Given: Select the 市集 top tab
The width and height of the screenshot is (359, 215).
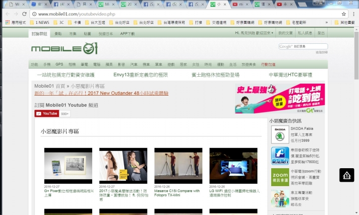Looking at the screenshot, I should click(73, 33).
